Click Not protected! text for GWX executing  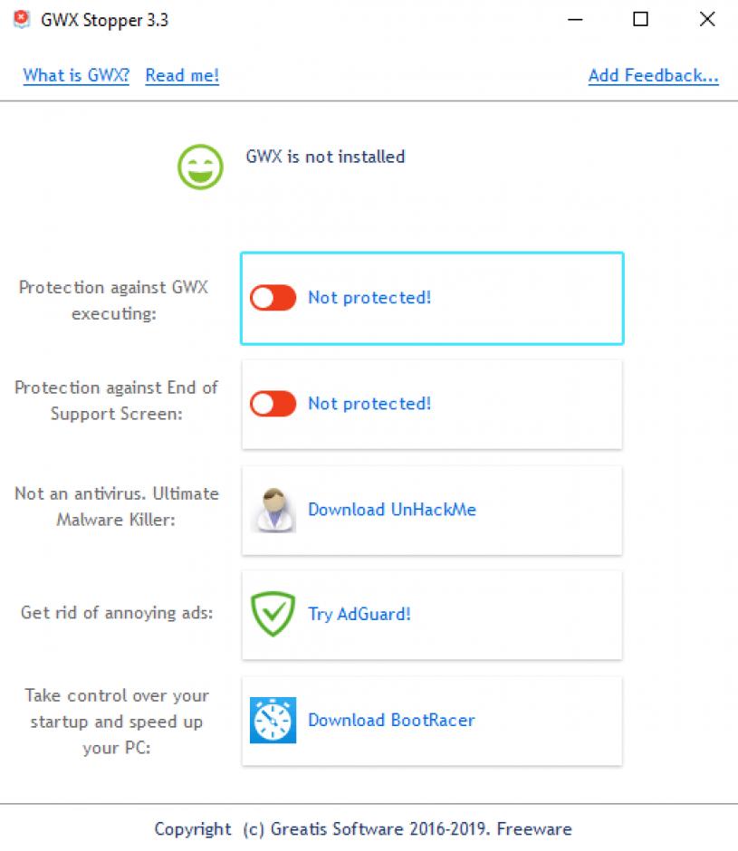click(x=369, y=298)
